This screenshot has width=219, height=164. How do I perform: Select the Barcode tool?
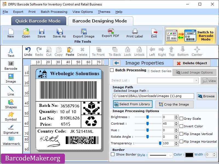click(11, 65)
